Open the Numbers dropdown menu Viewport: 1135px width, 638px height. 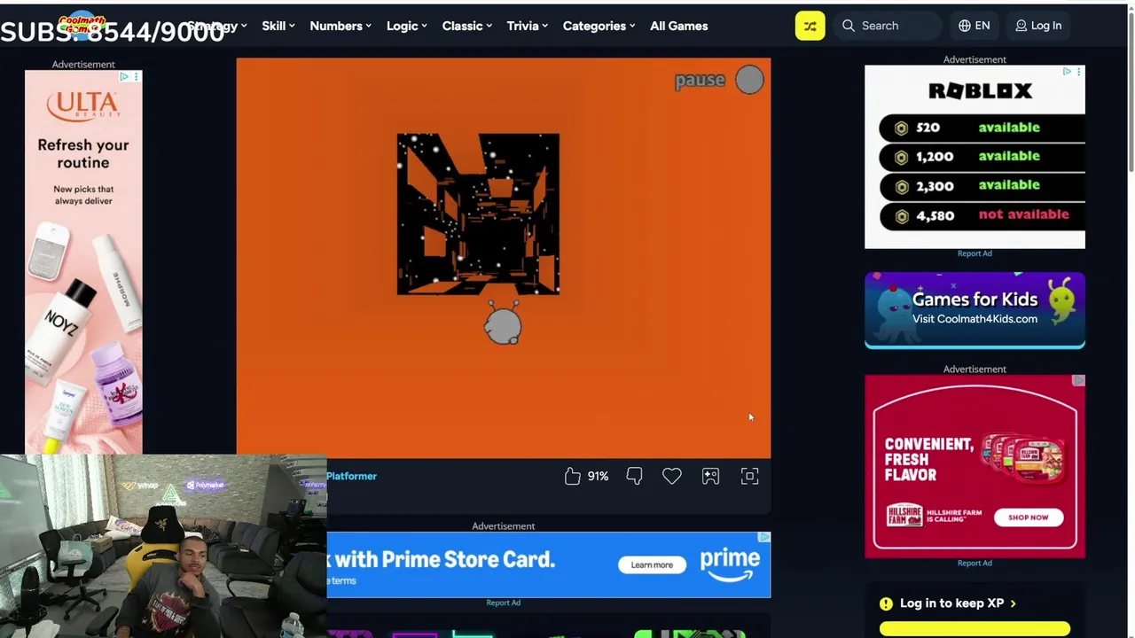pyautogui.click(x=340, y=26)
